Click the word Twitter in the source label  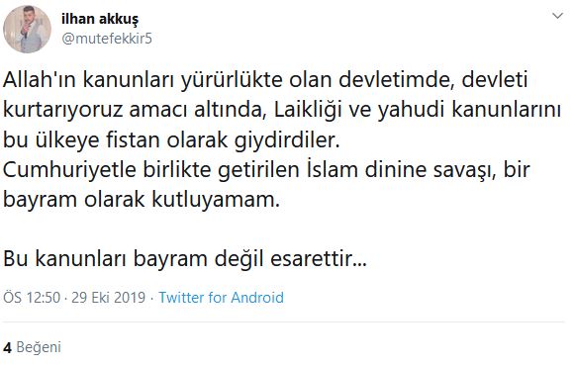point(181,297)
